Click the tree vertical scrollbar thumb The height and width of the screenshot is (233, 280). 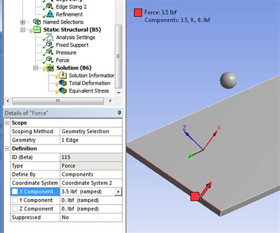pos(118,57)
